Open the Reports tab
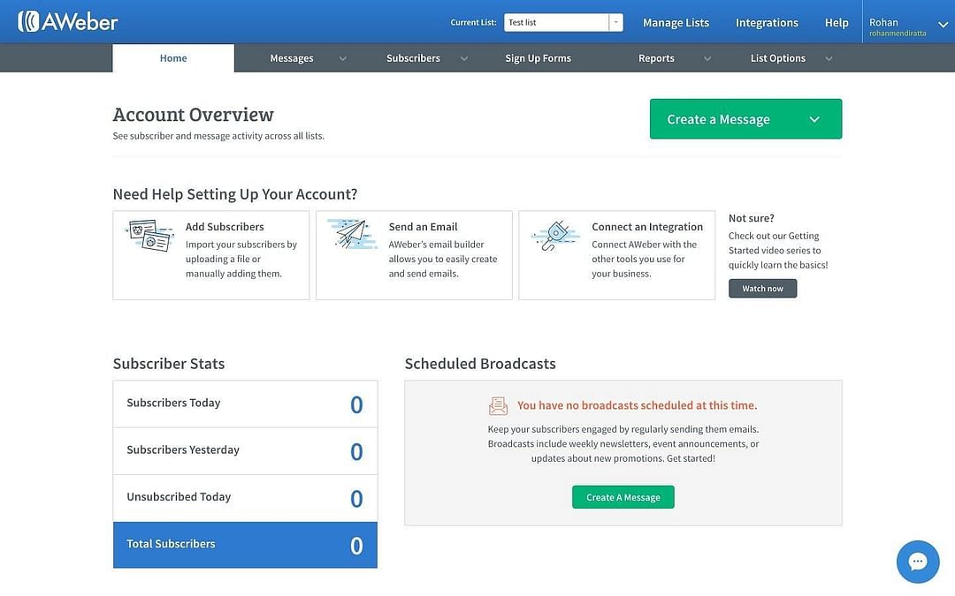The height and width of the screenshot is (596, 955). [x=656, y=58]
